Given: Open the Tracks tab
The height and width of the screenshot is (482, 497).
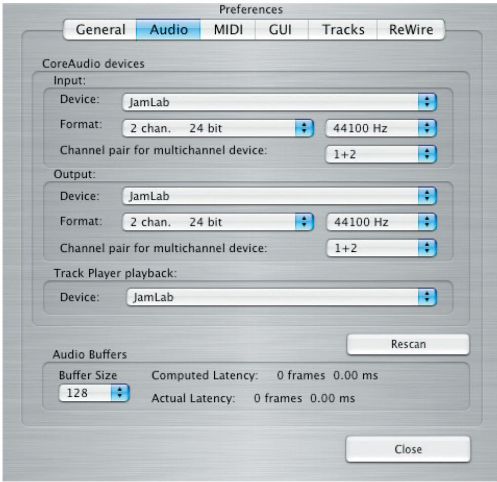Looking at the screenshot, I should click(342, 30).
